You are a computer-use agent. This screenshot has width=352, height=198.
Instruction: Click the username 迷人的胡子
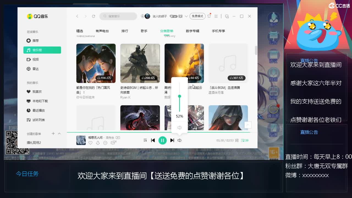click(x=160, y=16)
